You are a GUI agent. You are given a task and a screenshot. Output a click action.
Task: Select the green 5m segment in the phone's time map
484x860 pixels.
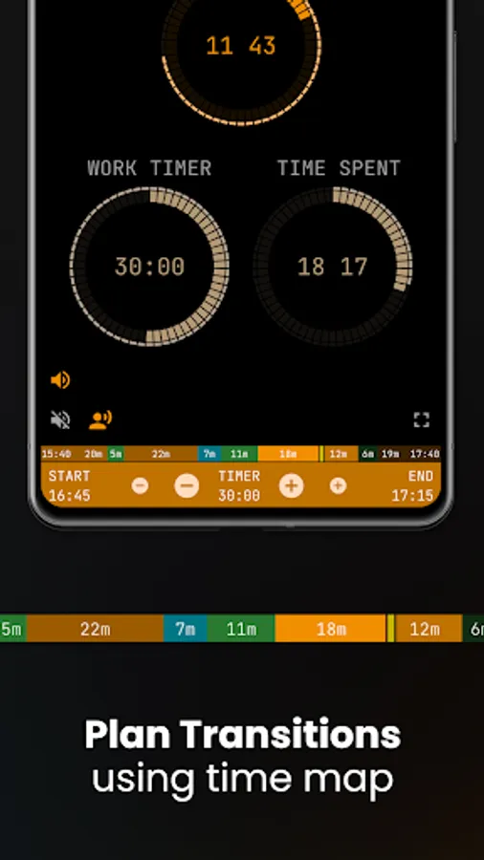point(116,454)
